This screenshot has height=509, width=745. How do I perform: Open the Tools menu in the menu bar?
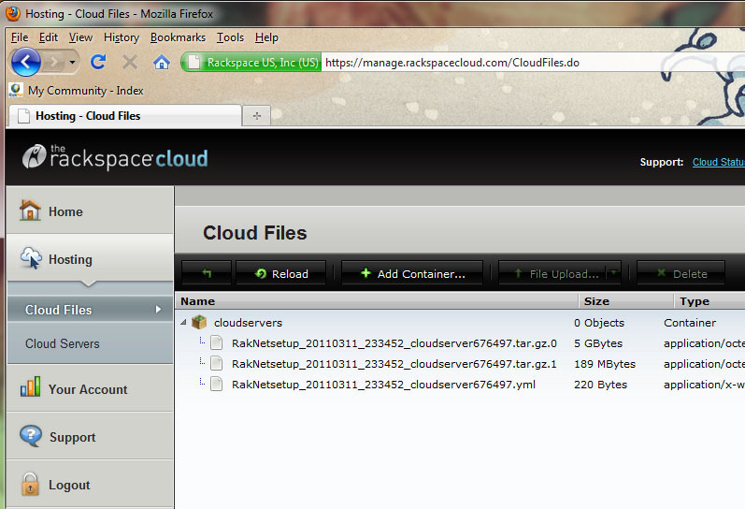point(230,37)
